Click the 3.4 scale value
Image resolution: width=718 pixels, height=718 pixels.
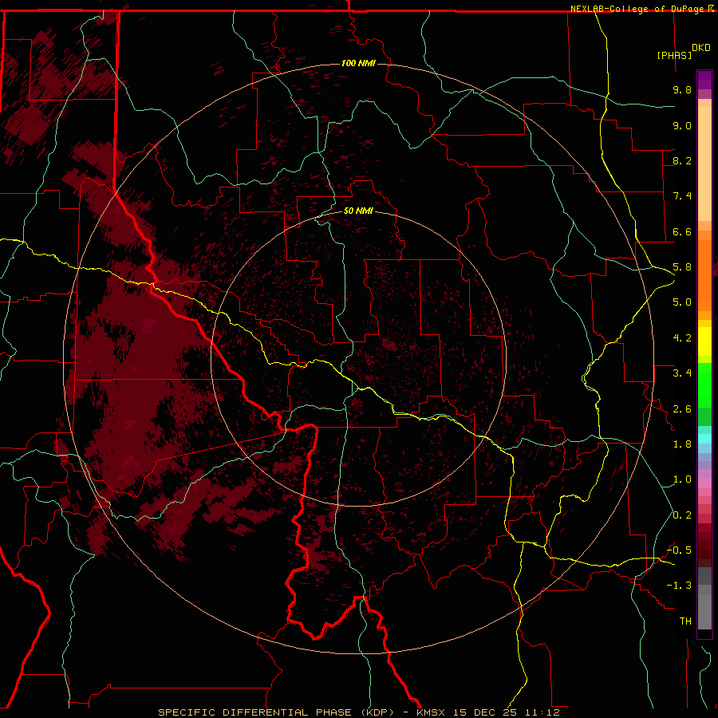(x=682, y=373)
